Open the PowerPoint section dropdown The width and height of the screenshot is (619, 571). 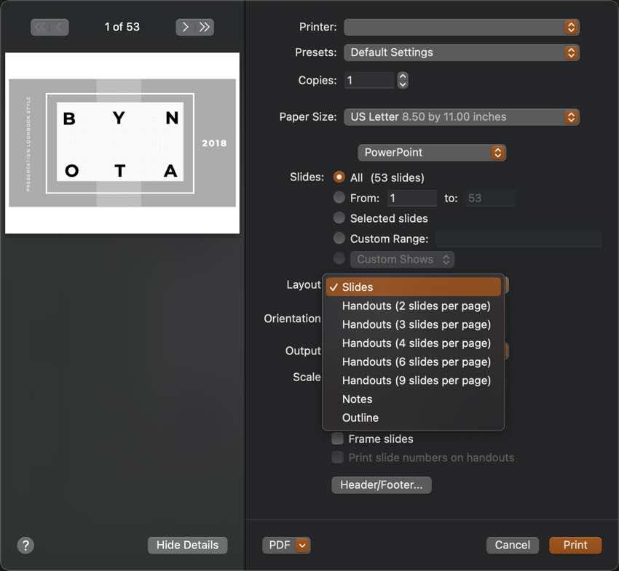[431, 152]
